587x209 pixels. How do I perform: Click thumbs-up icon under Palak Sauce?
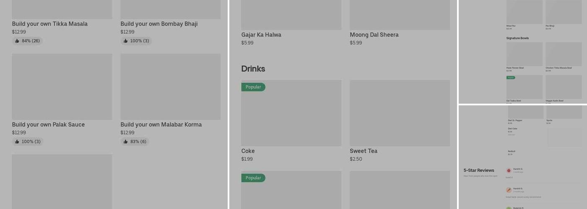pos(17,142)
